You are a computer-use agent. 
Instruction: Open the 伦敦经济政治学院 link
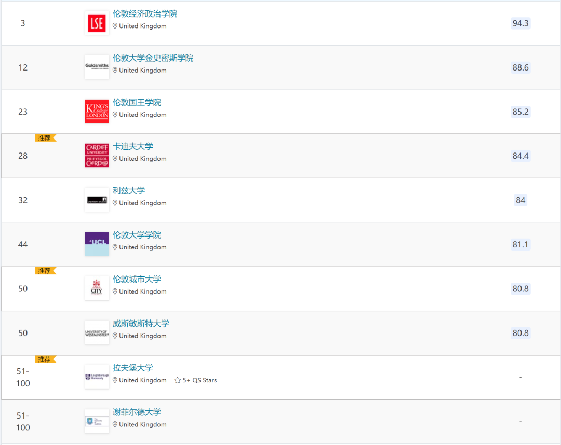coord(145,14)
